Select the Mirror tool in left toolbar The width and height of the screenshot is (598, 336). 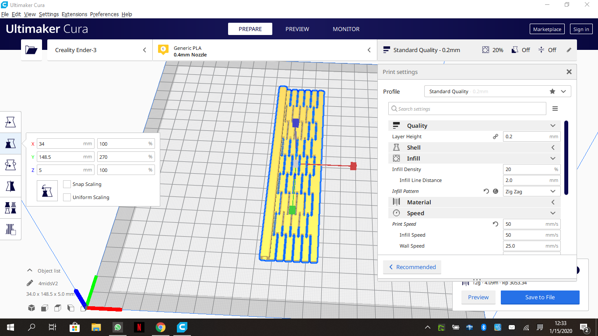(11, 186)
